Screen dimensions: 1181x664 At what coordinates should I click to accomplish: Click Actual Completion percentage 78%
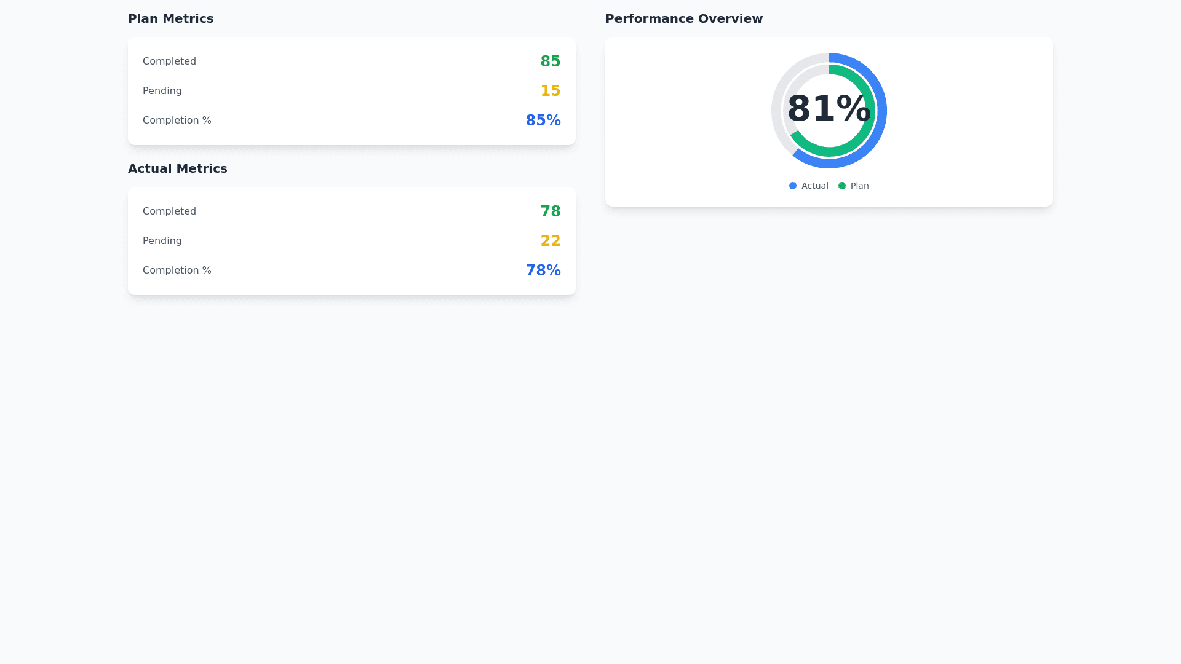point(543,271)
